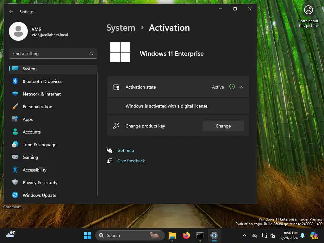Image resolution: width=324 pixels, height=243 pixels.
Task: Open Privacy & security settings
Action: pyautogui.click(x=53, y=183)
